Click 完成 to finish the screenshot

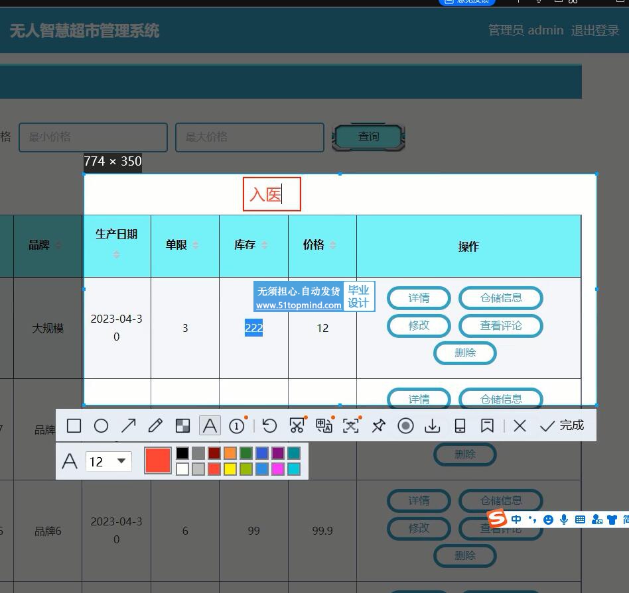tap(561, 425)
